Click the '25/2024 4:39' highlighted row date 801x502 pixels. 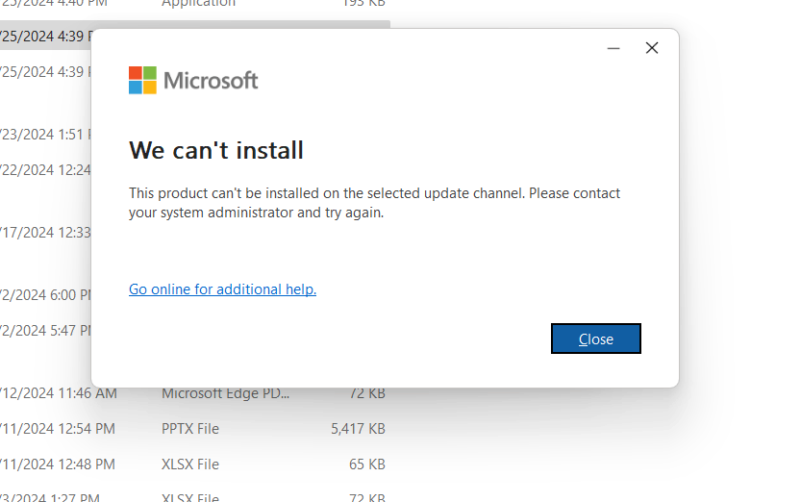coord(45,37)
